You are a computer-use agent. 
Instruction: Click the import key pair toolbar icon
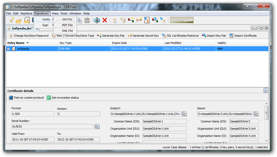155,20
